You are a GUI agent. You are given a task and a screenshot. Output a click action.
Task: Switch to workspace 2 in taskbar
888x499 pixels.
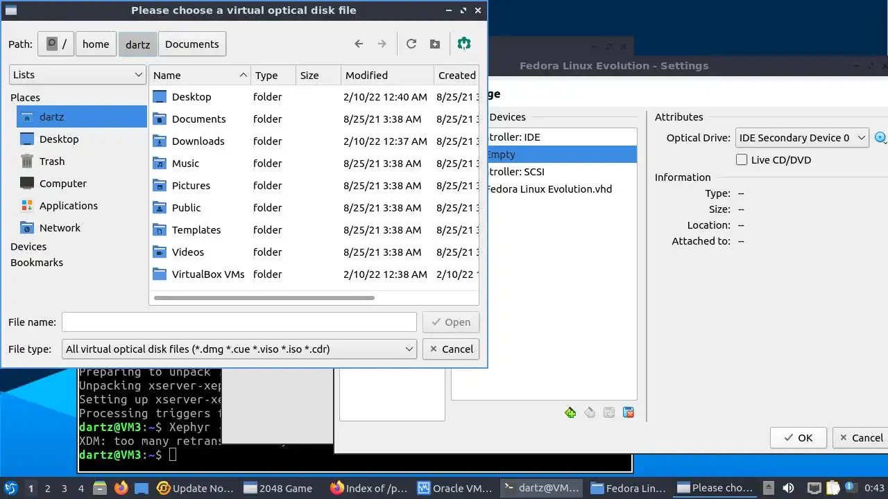pos(47,488)
